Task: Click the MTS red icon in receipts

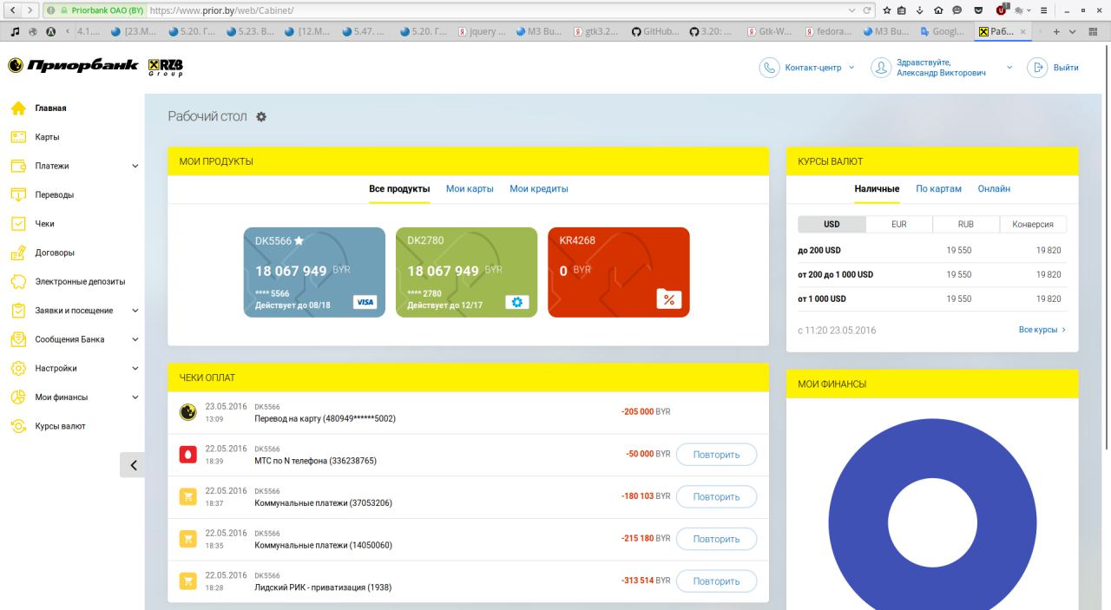Action: 187,454
